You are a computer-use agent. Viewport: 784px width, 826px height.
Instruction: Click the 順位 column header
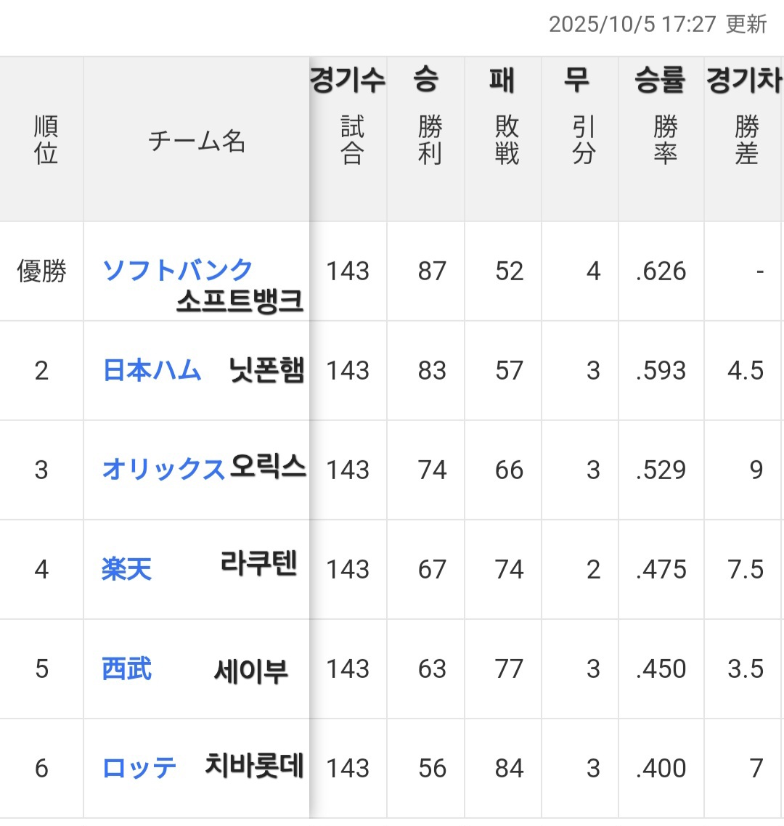[46, 140]
